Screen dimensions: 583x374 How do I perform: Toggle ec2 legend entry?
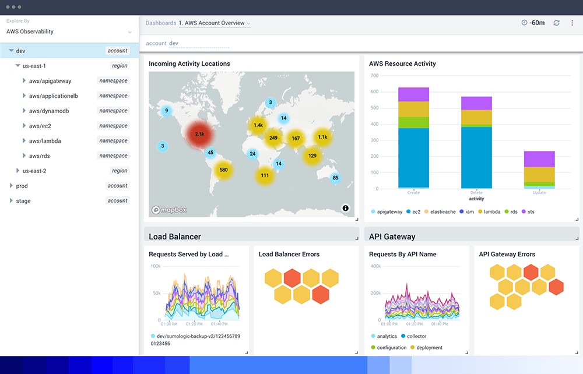click(x=413, y=211)
